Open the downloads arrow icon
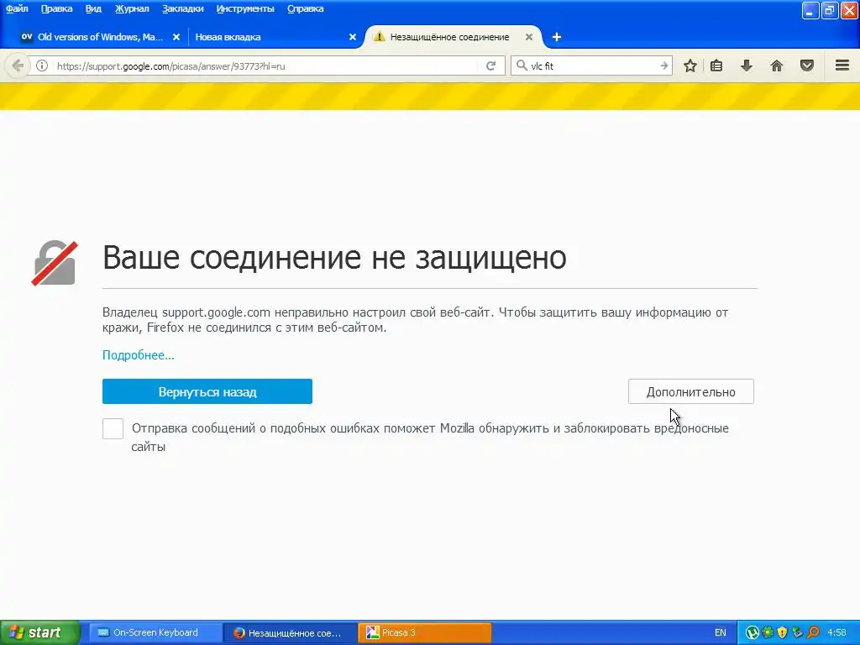 coord(747,66)
